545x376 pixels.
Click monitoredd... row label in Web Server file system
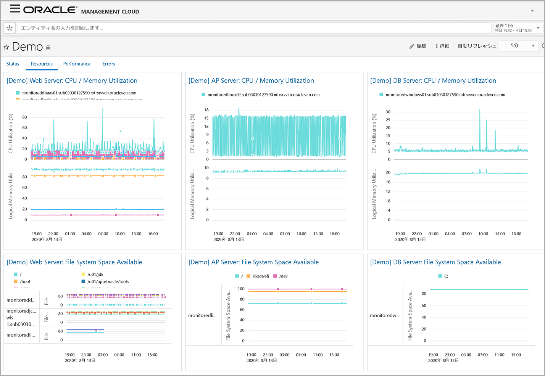point(21,300)
